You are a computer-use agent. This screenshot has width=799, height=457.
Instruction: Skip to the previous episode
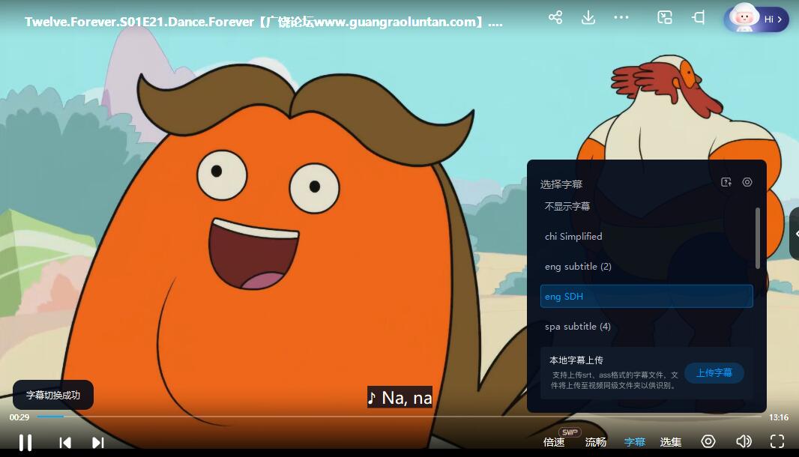[64, 443]
